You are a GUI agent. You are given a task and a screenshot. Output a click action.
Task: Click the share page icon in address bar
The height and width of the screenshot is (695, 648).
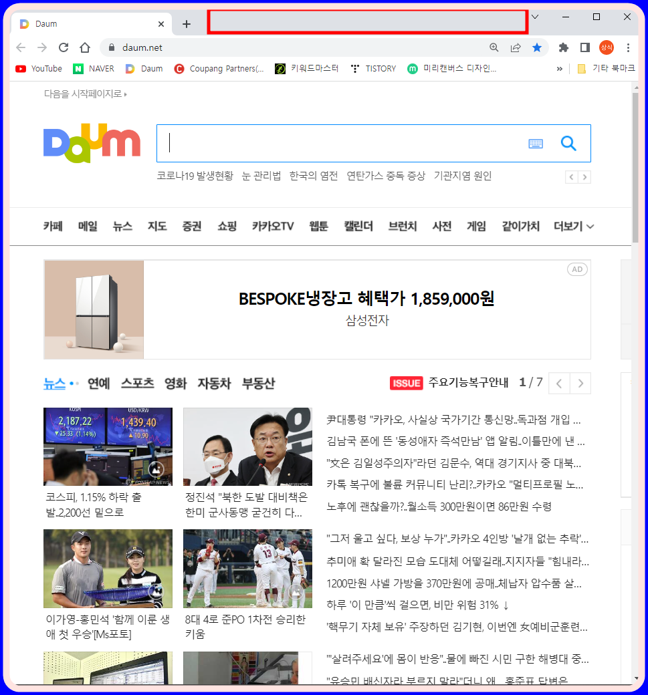point(516,47)
